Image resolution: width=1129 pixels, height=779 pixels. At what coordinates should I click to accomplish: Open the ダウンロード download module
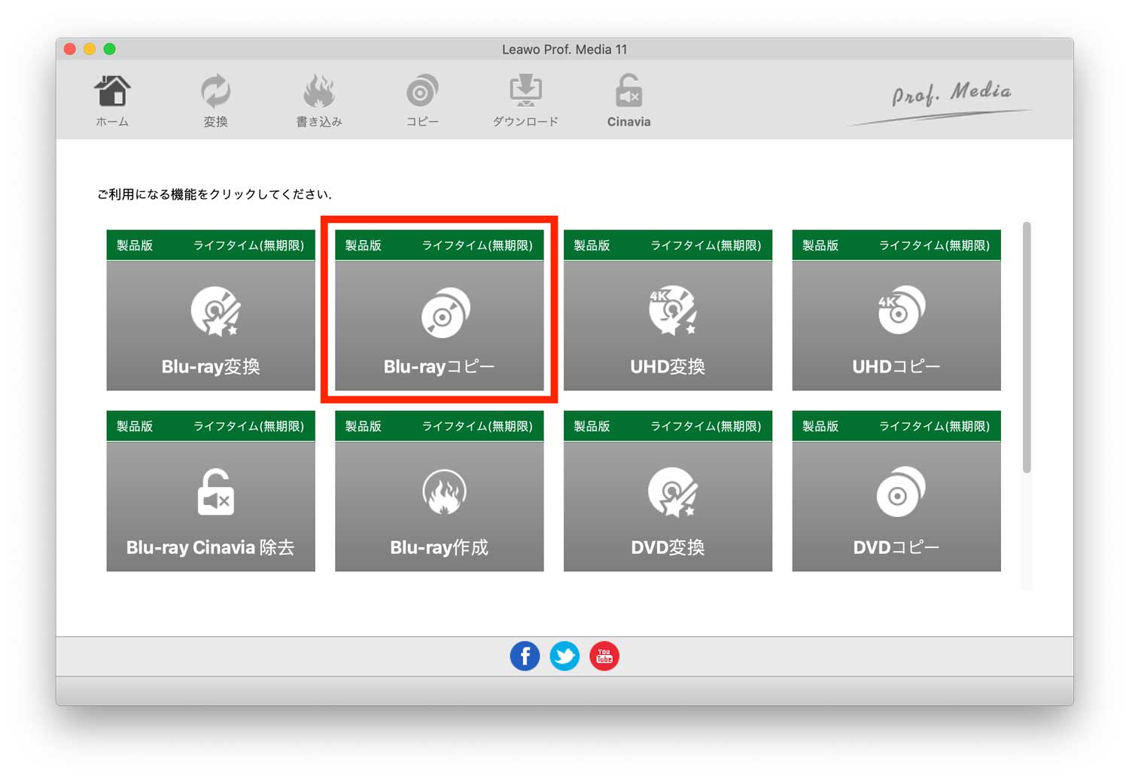tap(525, 92)
